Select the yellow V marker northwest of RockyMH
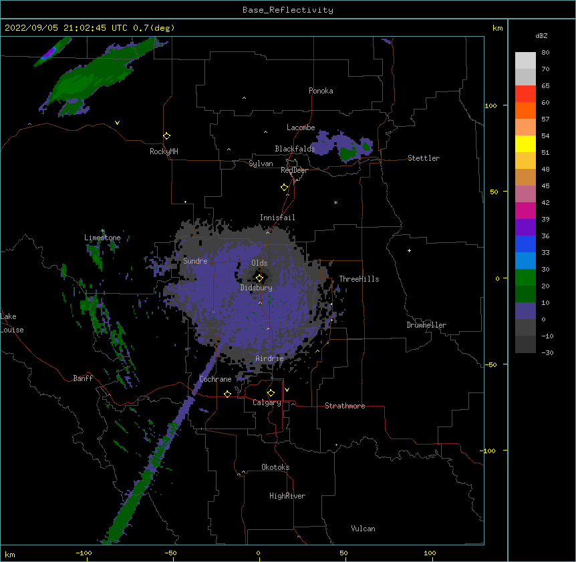This screenshot has height=562, width=576. pyautogui.click(x=117, y=123)
